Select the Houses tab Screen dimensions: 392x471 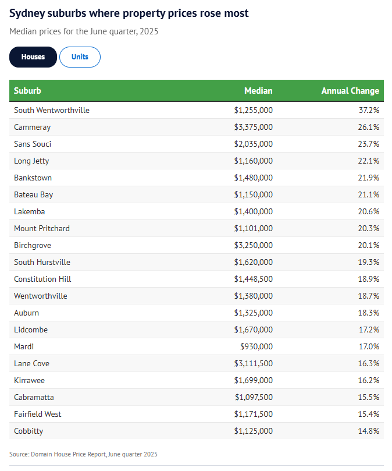pyautogui.click(x=33, y=57)
